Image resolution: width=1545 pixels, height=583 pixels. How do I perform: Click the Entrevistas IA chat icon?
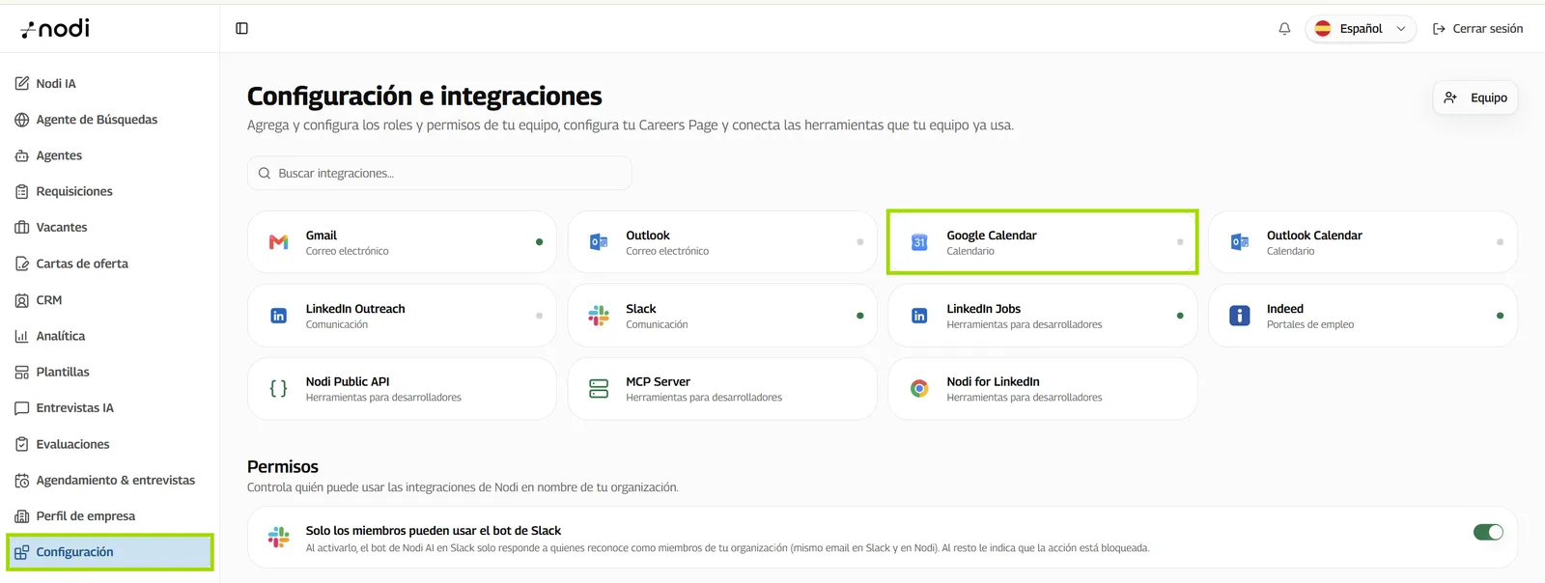point(22,408)
